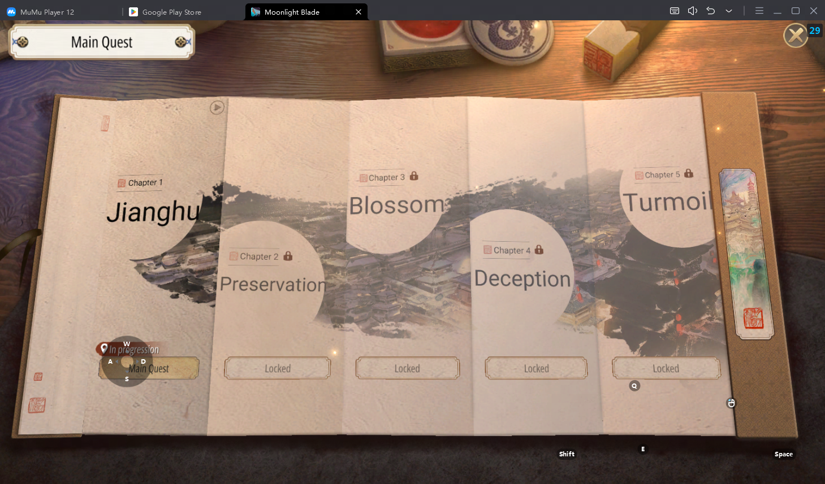This screenshot has height=484, width=825.
Task: Click the mouse overlay icon
Action: pos(731,403)
